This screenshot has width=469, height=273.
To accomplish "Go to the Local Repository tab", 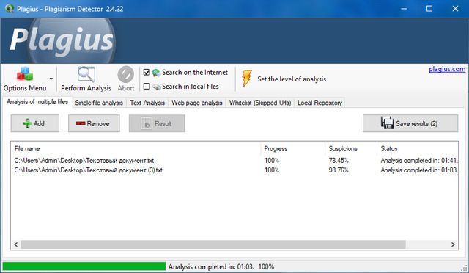I will pyautogui.click(x=320, y=103).
